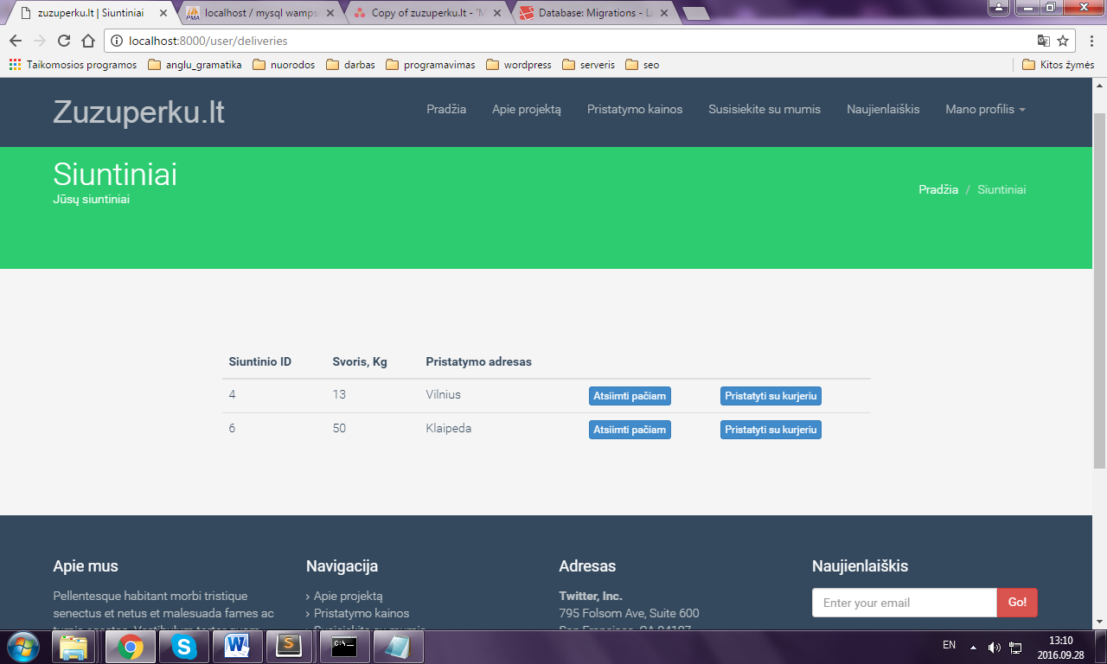
Task: Open Pristatymo kainos in the navigation bar
Action: 635,109
